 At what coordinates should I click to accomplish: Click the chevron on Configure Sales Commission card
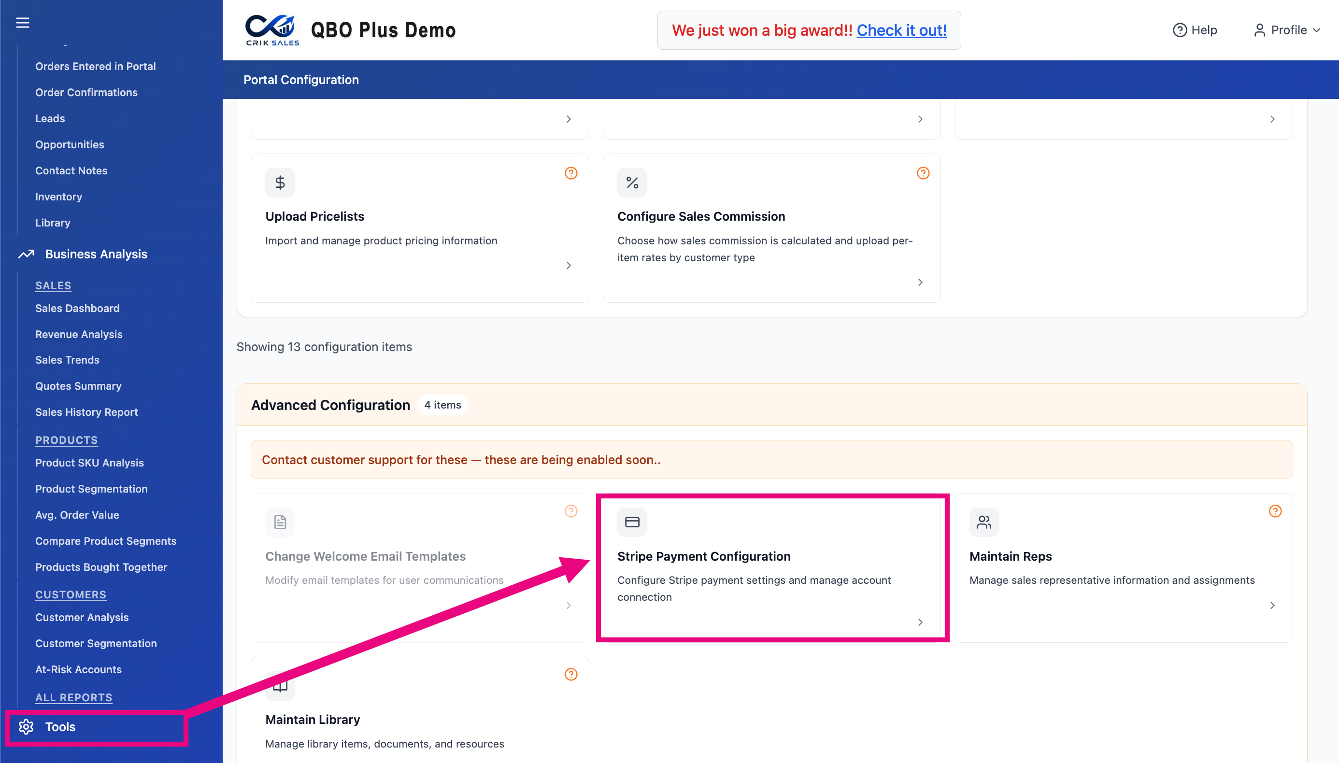pos(920,283)
